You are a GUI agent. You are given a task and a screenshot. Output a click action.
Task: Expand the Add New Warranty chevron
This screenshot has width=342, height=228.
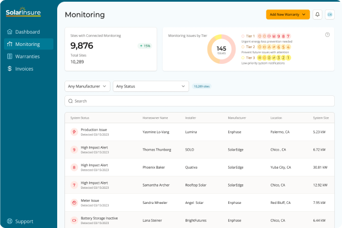pos(304,15)
